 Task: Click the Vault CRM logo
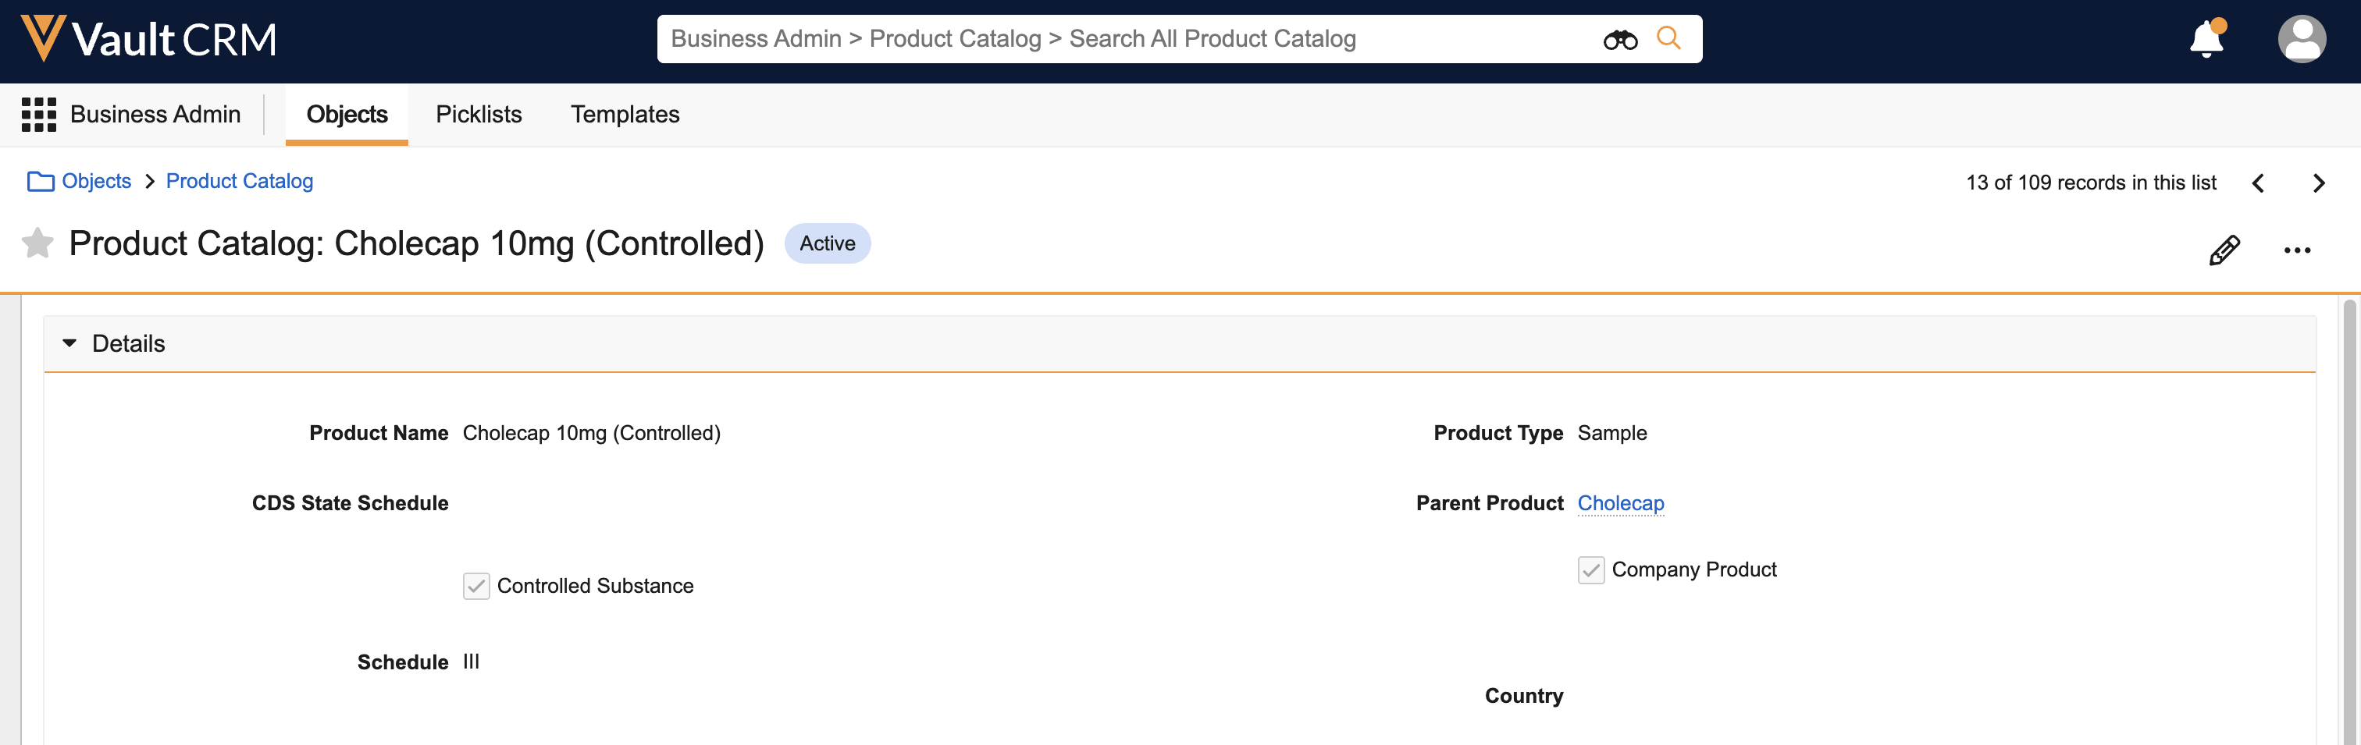pyautogui.click(x=148, y=39)
